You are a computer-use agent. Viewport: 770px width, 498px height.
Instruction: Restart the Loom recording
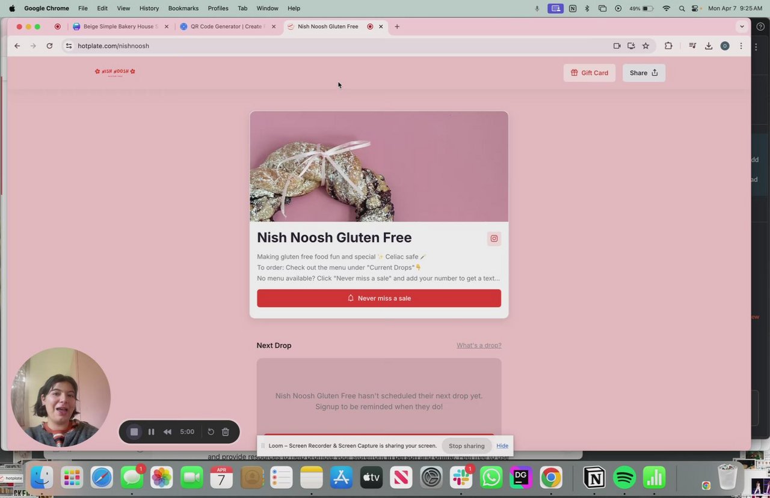click(211, 432)
